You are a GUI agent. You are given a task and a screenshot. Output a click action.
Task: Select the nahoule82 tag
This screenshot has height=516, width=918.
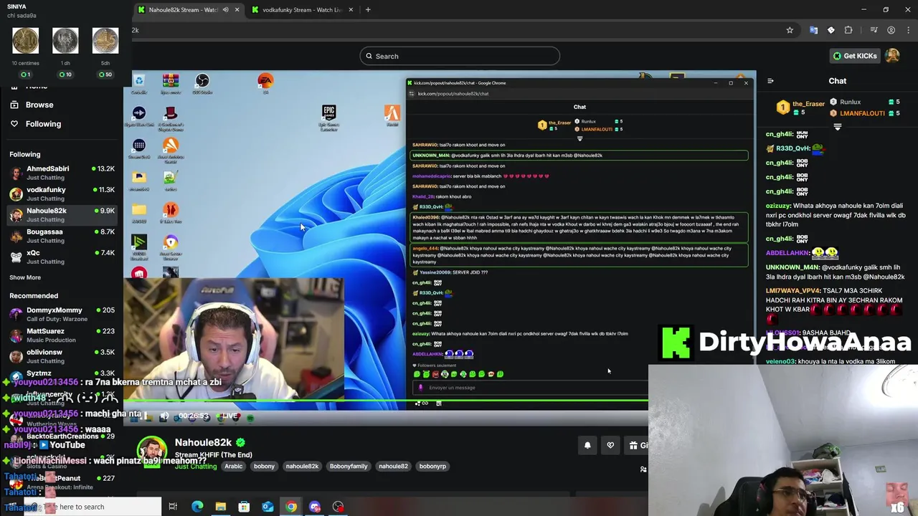(x=393, y=467)
